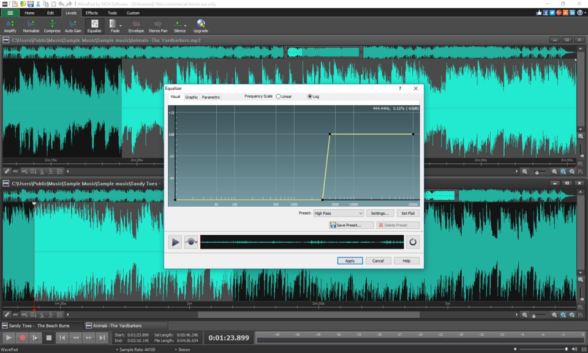Viewport: 588px width, 353px height.
Task: Click the Fade tool icon
Action: click(113, 24)
